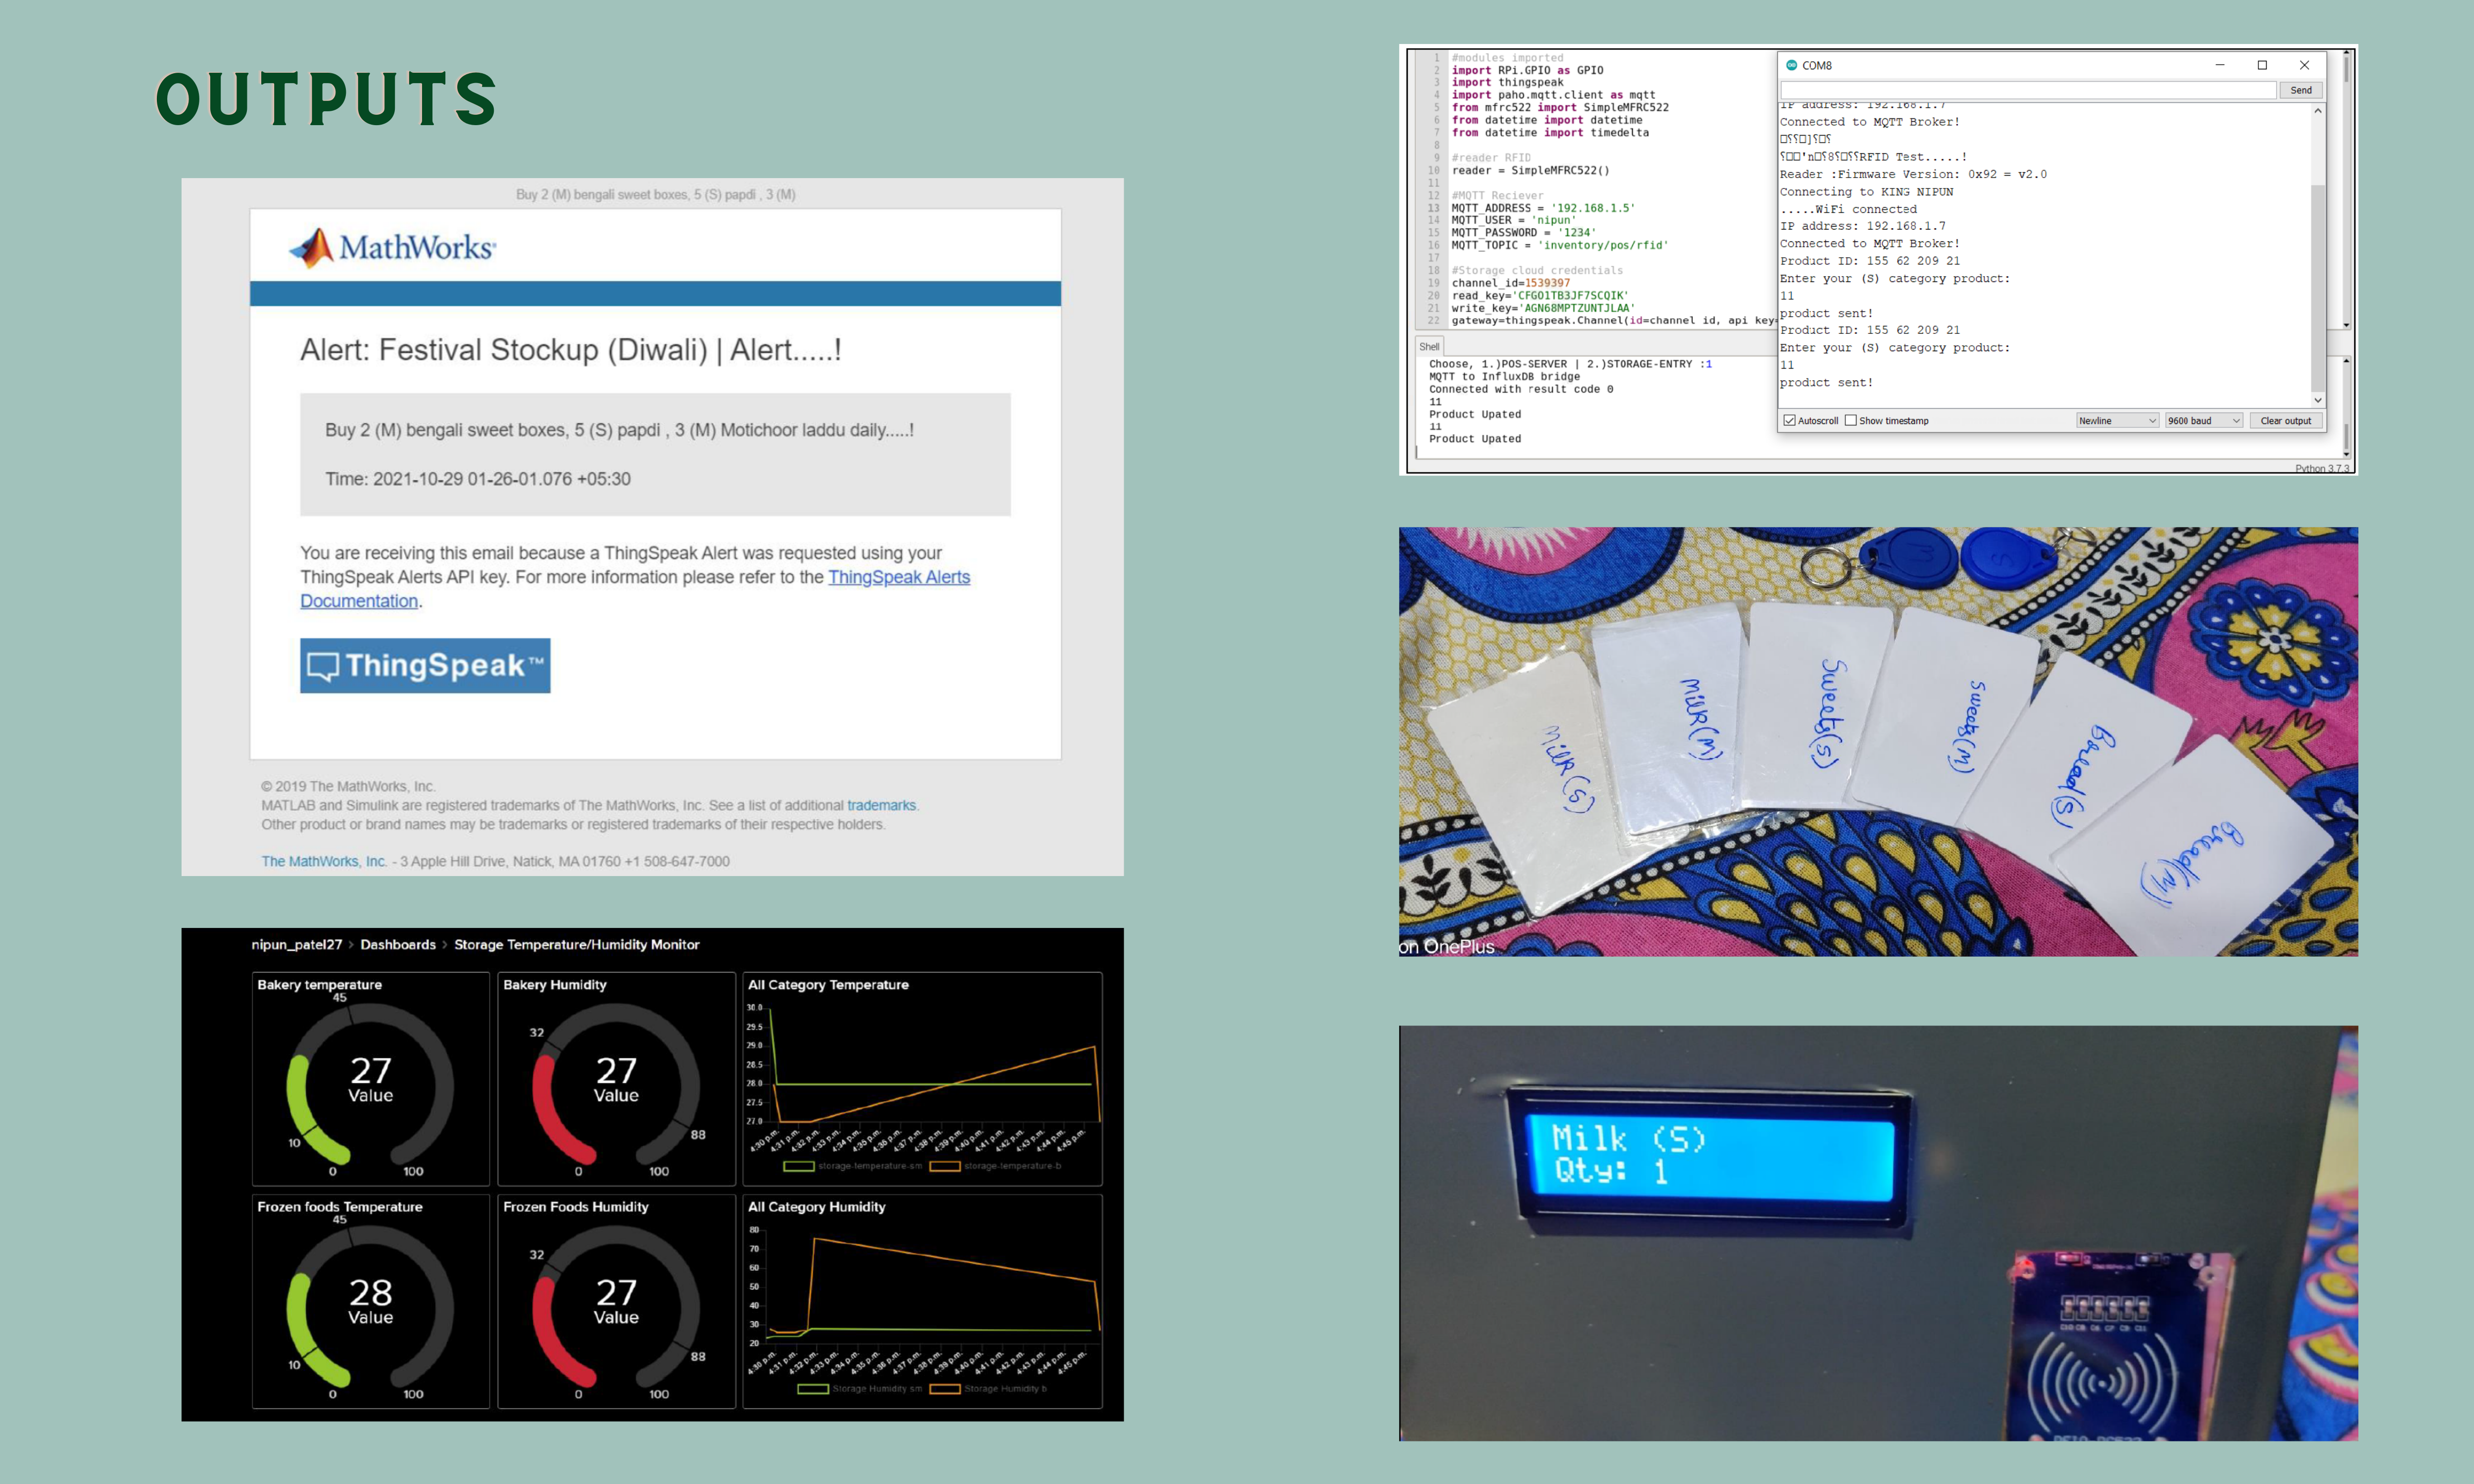
Task: Click the All Category Temperature chart title
Action: click(x=828, y=985)
